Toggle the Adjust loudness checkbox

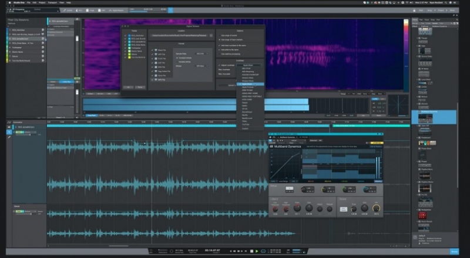click(219, 65)
